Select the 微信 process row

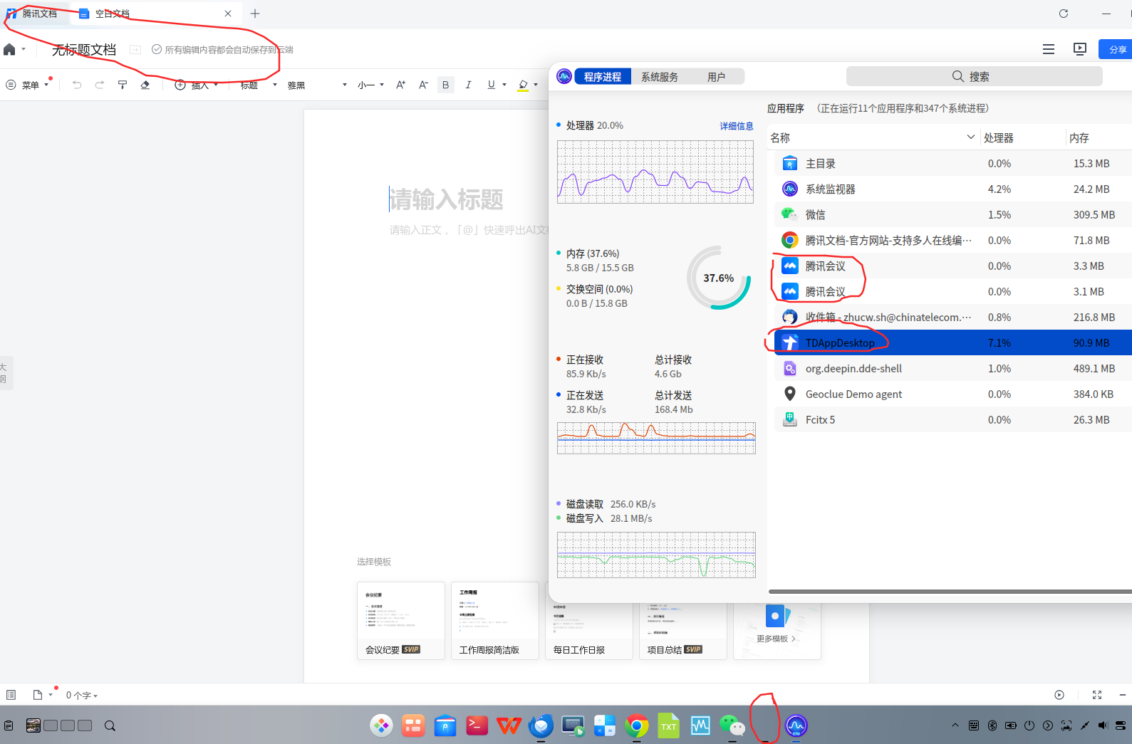click(x=953, y=215)
